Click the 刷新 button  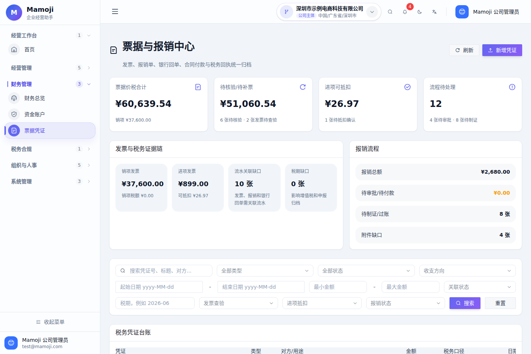coord(464,50)
